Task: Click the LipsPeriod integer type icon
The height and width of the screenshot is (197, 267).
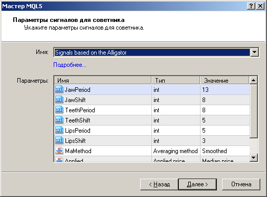Action: coord(59,131)
